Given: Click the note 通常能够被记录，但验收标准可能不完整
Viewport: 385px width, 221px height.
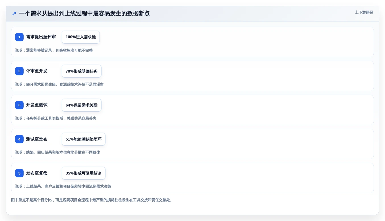Looking at the screenshot, I should pyautogui.click(x=54, y=50).
